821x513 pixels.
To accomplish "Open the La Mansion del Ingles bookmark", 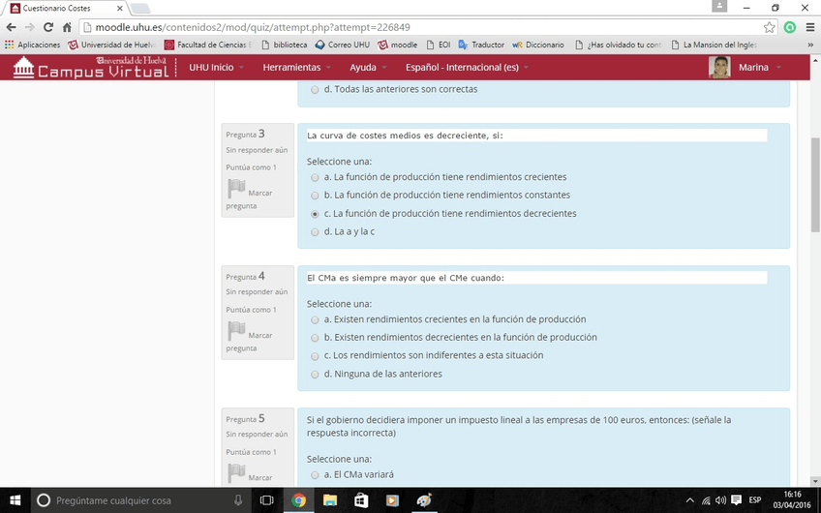I will (715, 45).
